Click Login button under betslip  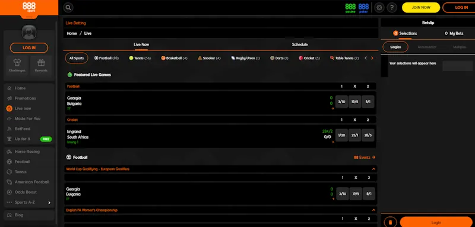pos(436,222)
